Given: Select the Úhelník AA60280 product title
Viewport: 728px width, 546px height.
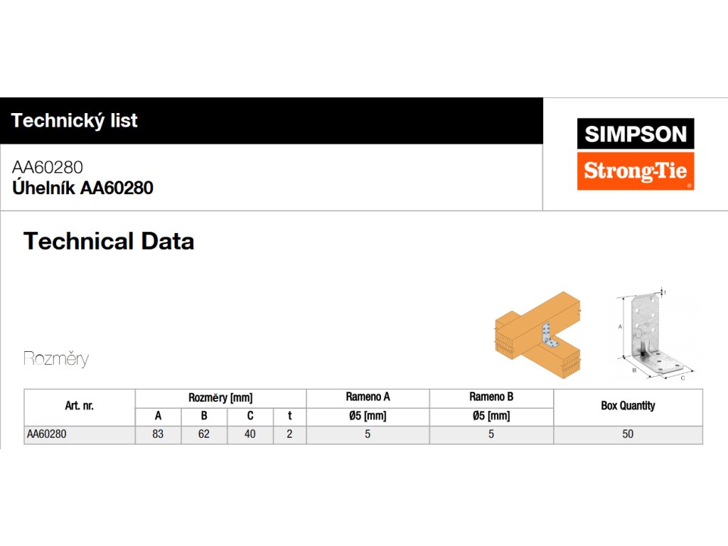Looking at the screenshot, I should [x=82, y=188].
